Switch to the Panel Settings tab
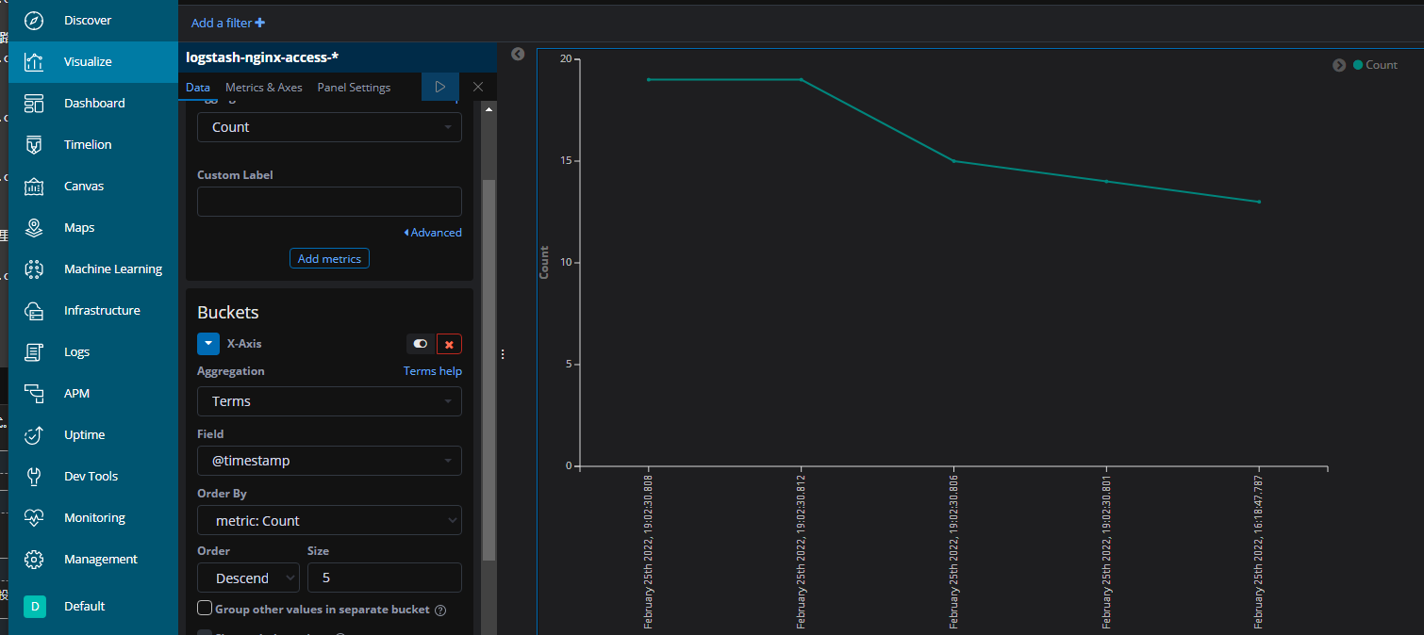The image size is (1424, 635). tap(354, 87)
